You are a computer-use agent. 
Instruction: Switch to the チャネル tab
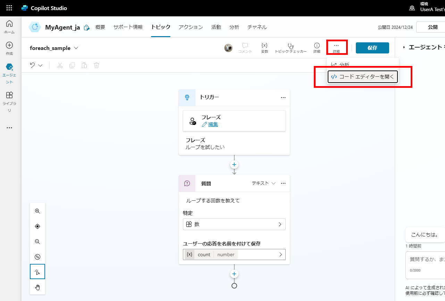(x=257, y=27)
